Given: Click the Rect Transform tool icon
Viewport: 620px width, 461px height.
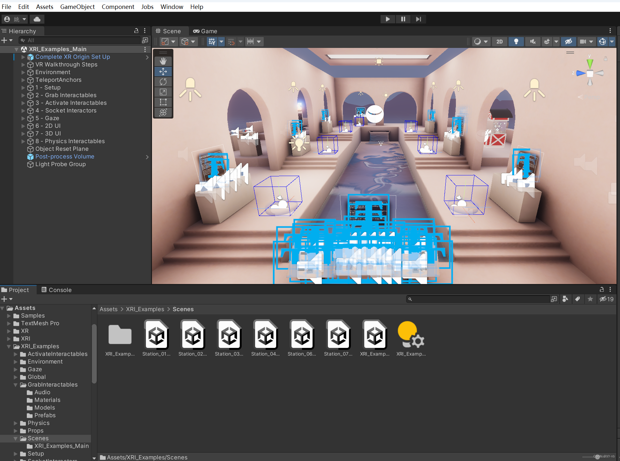Looking at the screenshot, I should point(164,101).
